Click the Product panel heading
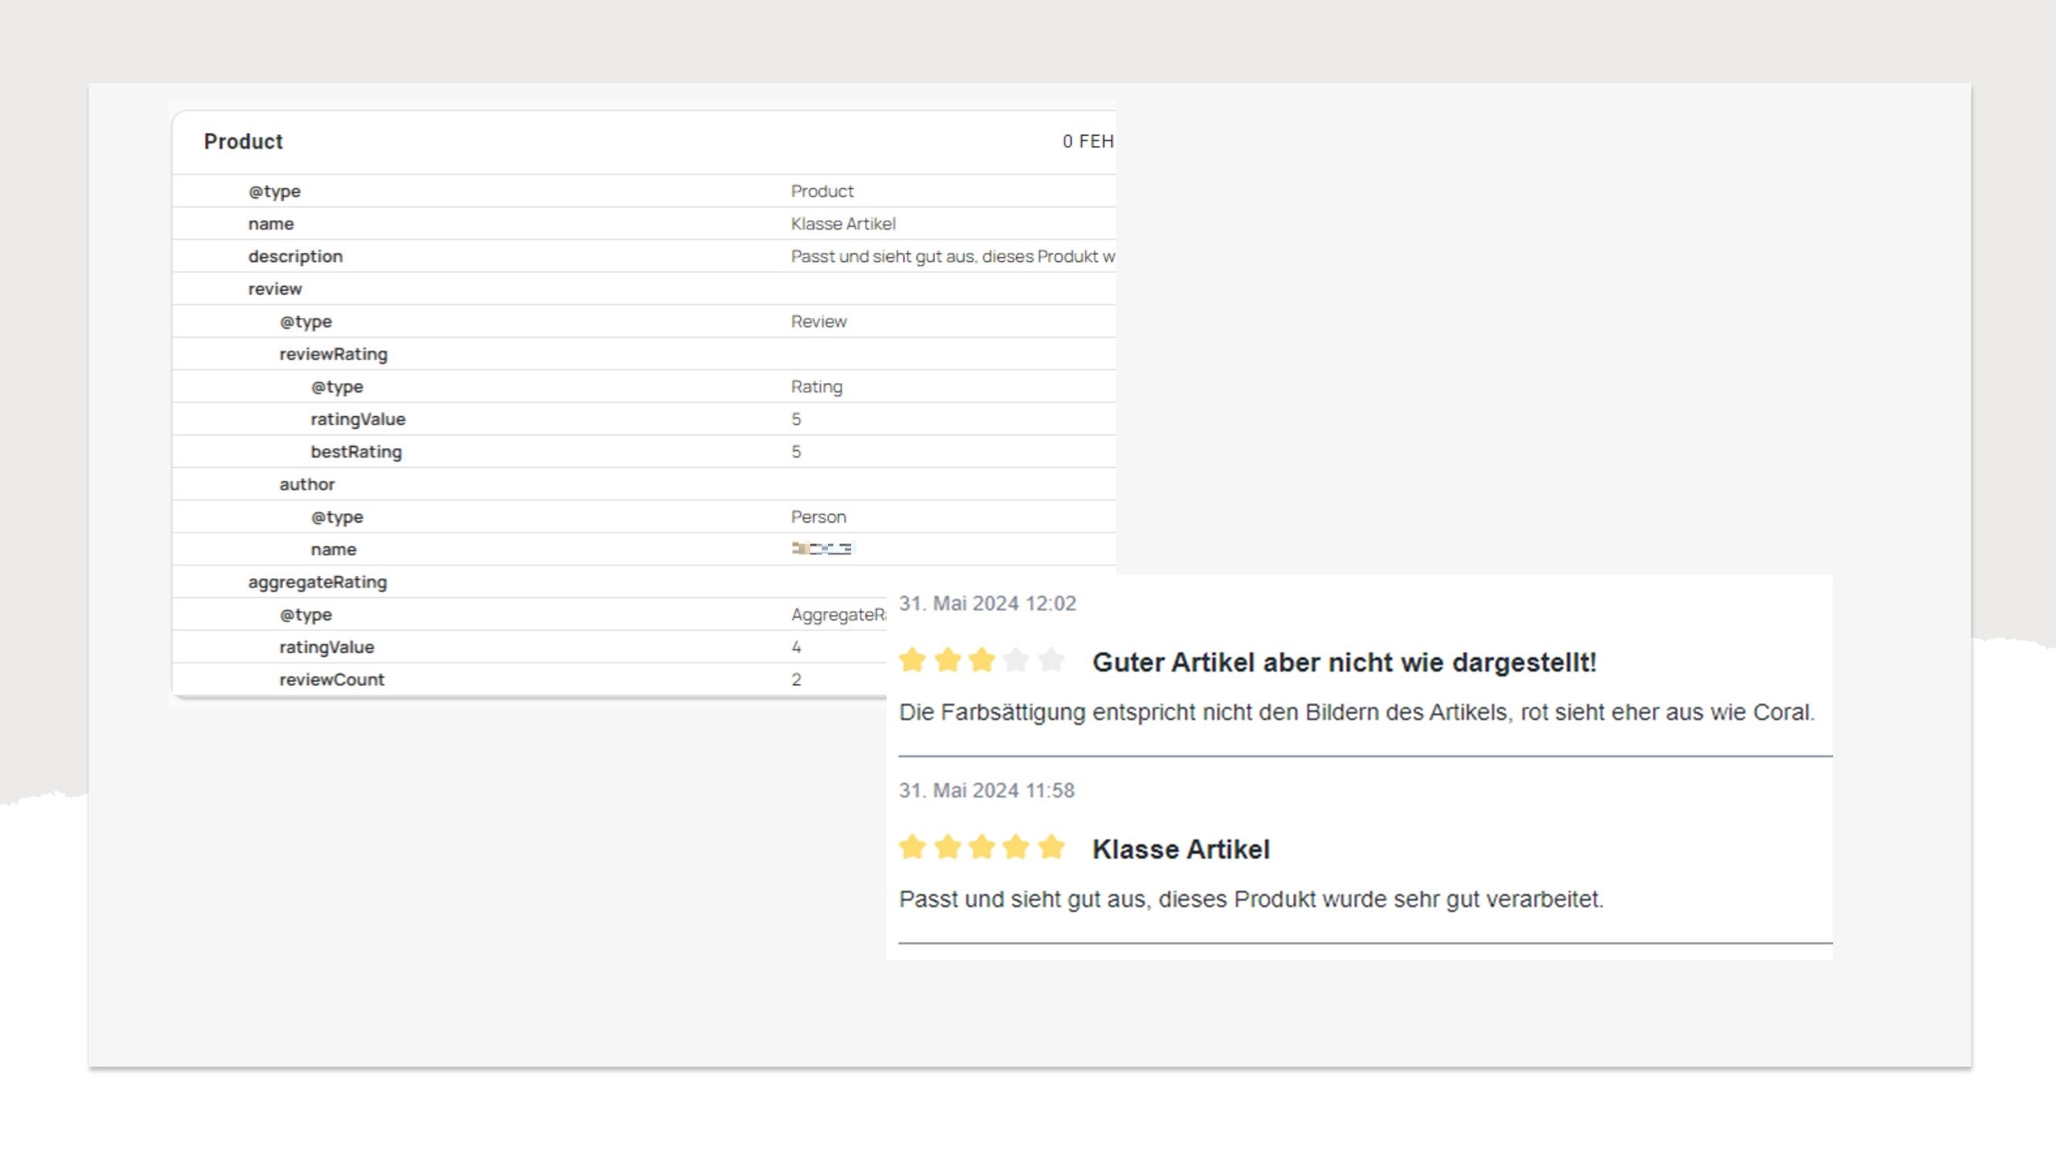This screenshot has height=1156, width=2056. (x=243, y=141)
